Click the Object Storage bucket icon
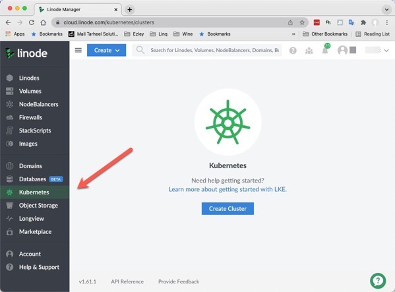This screenshot has height=292, width=395. click(10, 206)
